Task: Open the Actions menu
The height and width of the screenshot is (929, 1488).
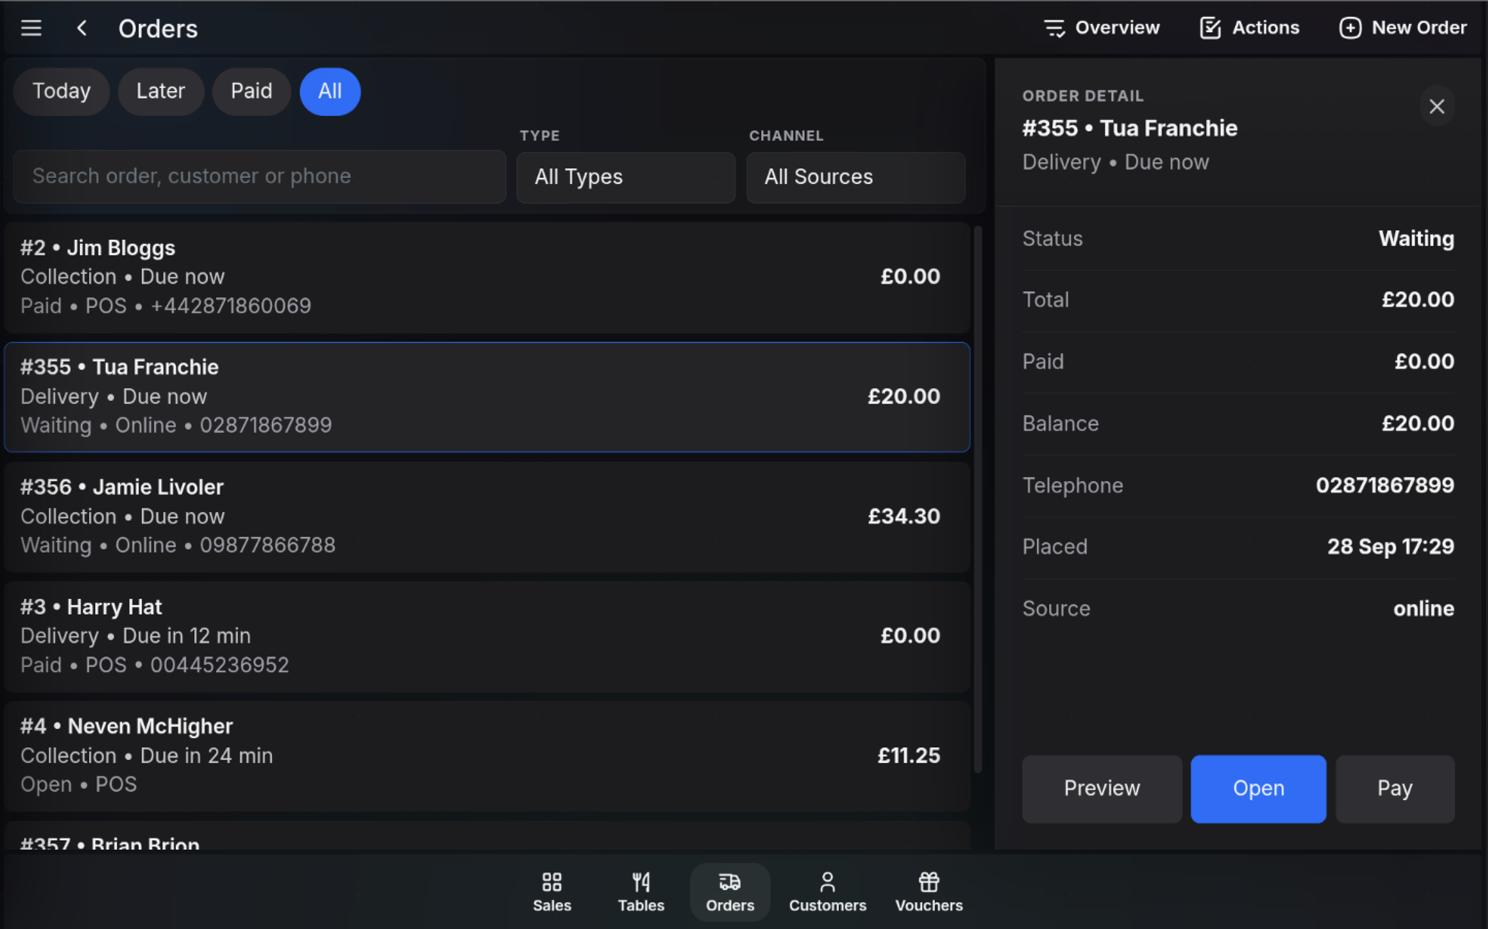Action: tap(1249, 28)
